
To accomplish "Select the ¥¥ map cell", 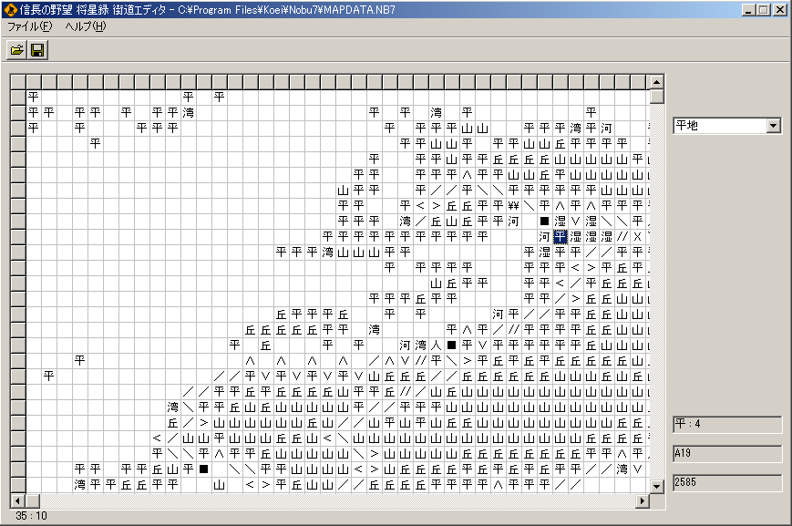I will (x=514, y=206).
